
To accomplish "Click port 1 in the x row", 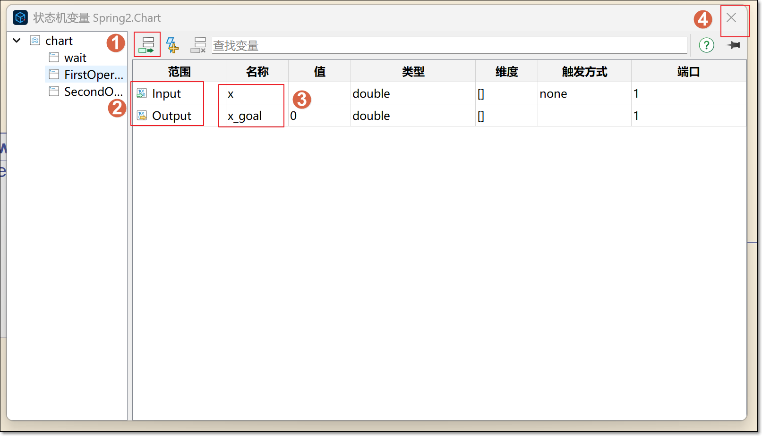I will (x=688, y=93).
